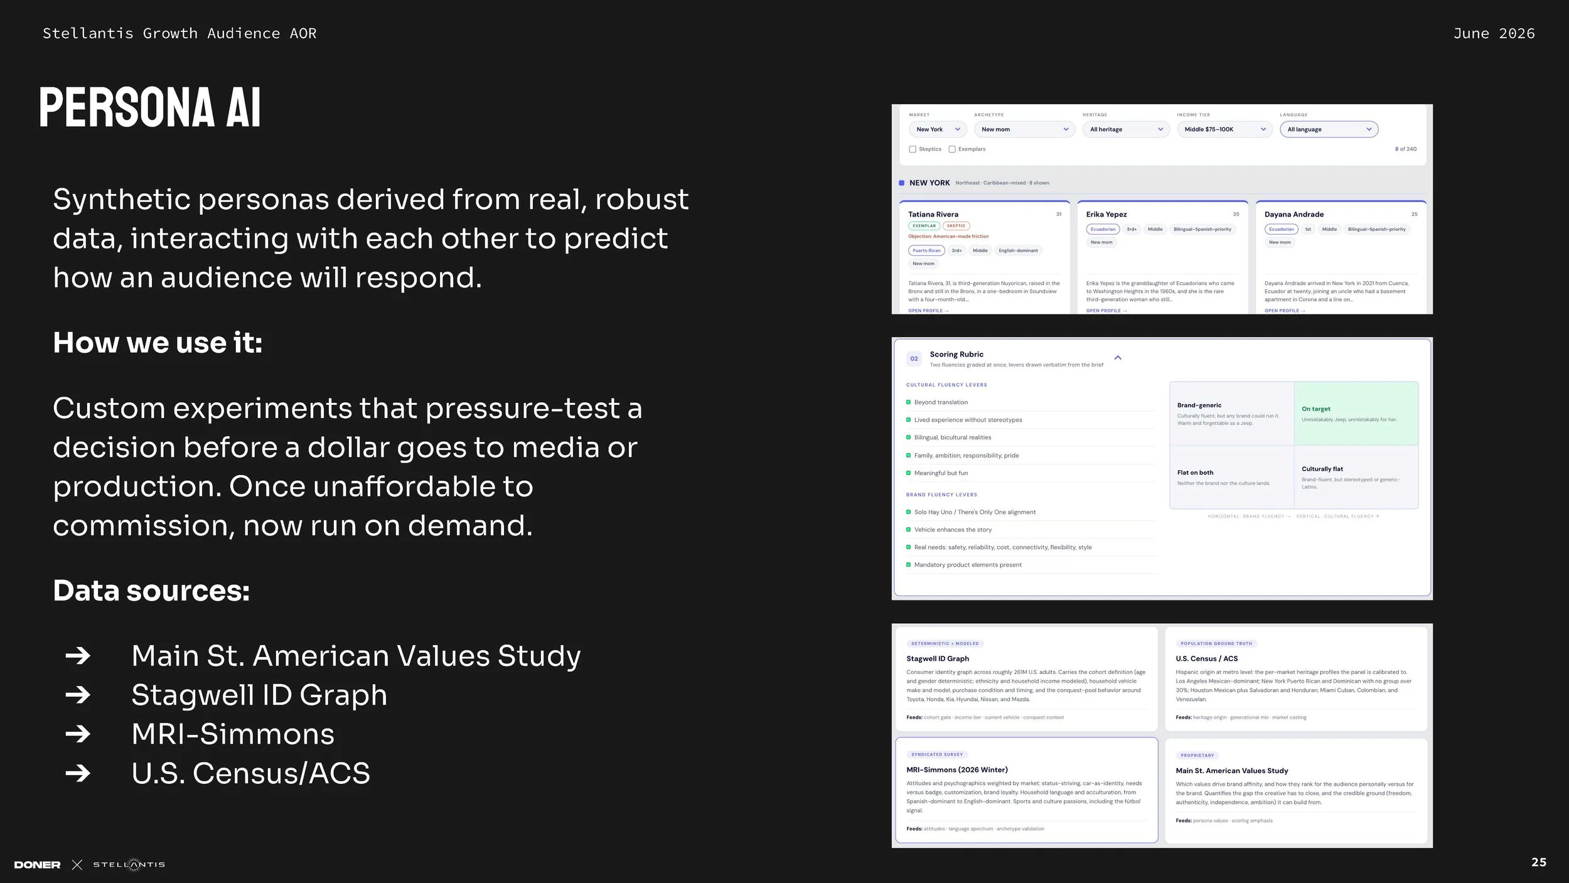Click the 1st generation tag on Dayana Andrade
Image resolution: width=1569 pixels, height=883 pixels.
[x=1308, y=229]
